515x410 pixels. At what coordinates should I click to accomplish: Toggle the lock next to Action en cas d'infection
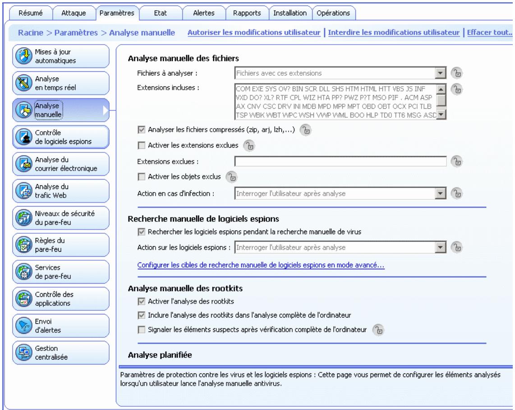click(456, 193)
